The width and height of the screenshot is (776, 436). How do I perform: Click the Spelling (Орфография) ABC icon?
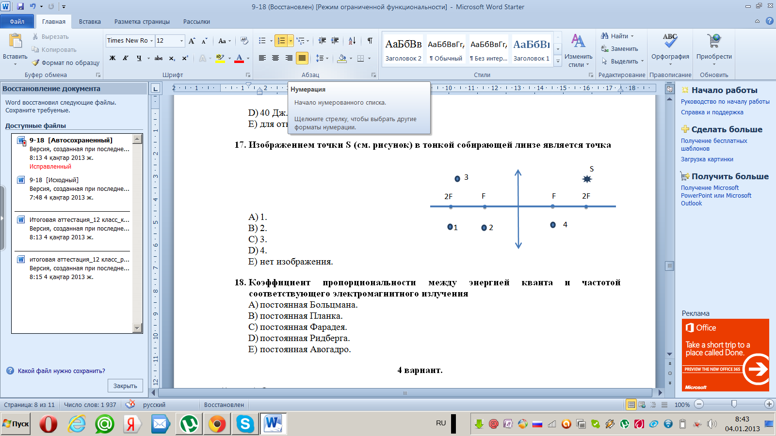[670, 41]
